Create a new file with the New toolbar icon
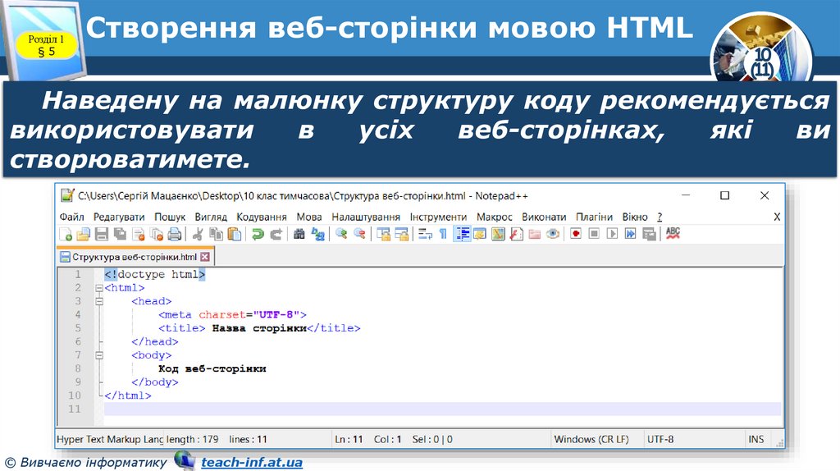This screenshot has width=840, height=471. tap(66, 234)
